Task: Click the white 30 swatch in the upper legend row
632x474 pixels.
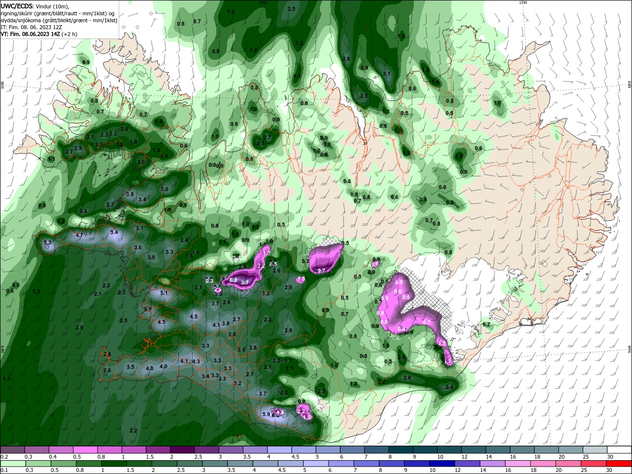Action: 619,449
